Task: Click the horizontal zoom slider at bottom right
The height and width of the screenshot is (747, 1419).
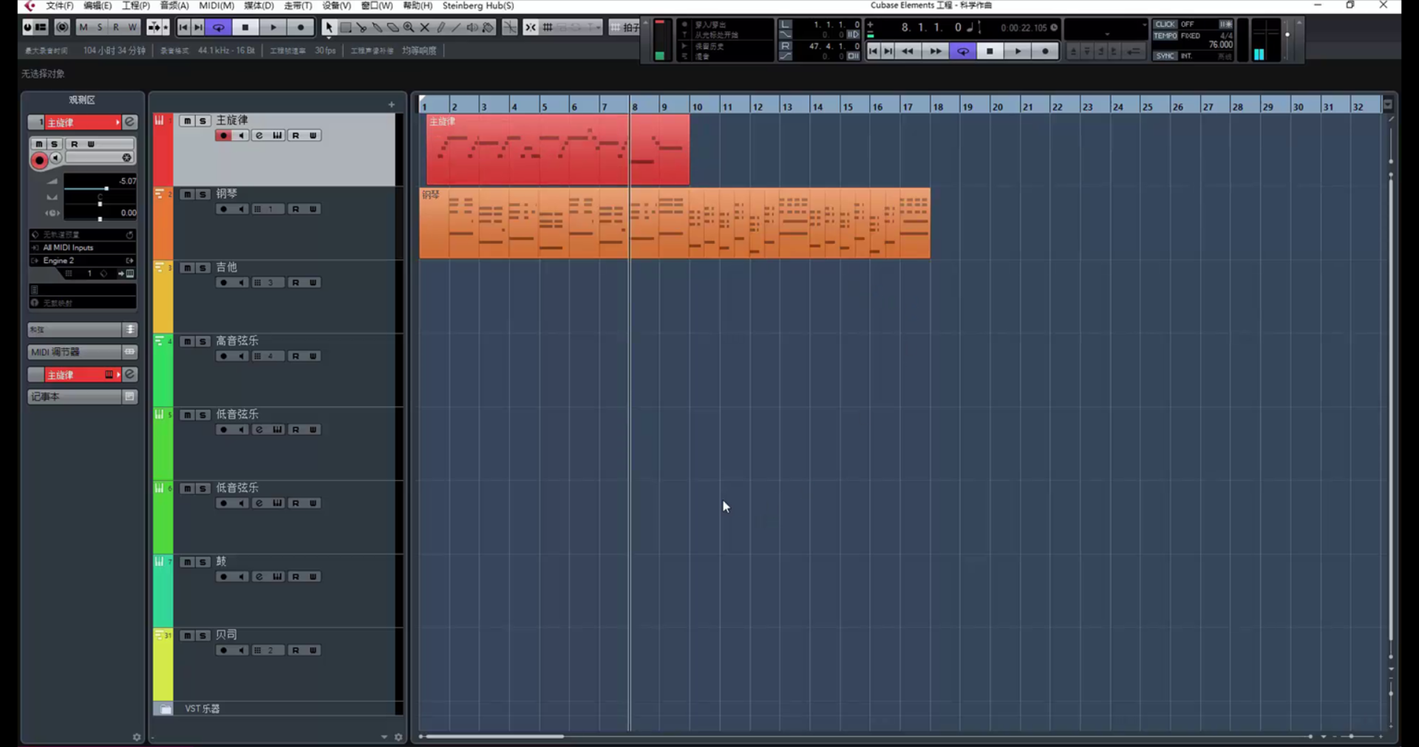Action: [x=1352, y=737]
